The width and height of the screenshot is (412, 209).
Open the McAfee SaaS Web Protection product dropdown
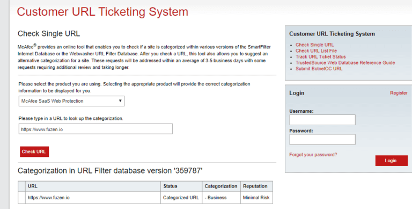click(71, 101)
